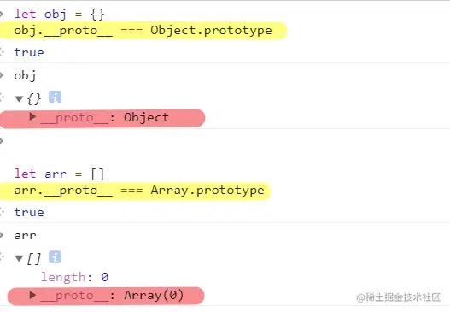Expand __proto__: Object entry

(x=32, y=116)
